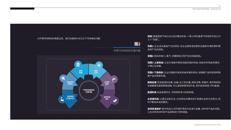Select the 水资源管理 purple segment
231x130 pixels.
point(107,83)
